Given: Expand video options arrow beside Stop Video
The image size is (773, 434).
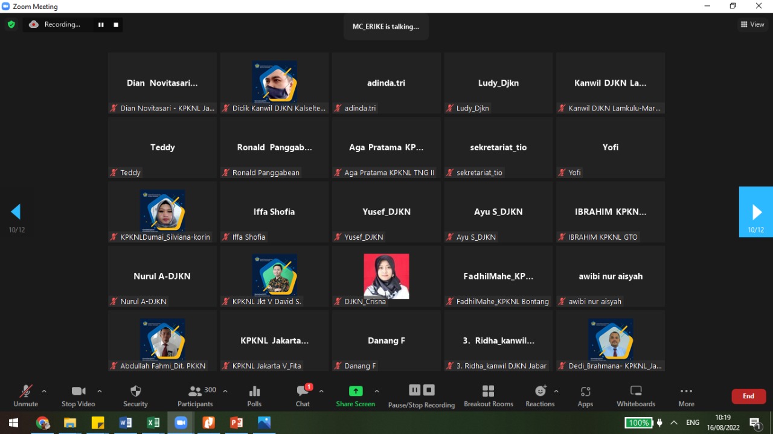Looking at the screenshot, I should point(100,391).
